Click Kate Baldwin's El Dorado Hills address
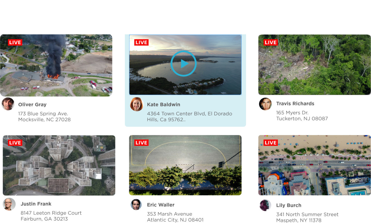 pyautogui.click(x=189, y=116)
